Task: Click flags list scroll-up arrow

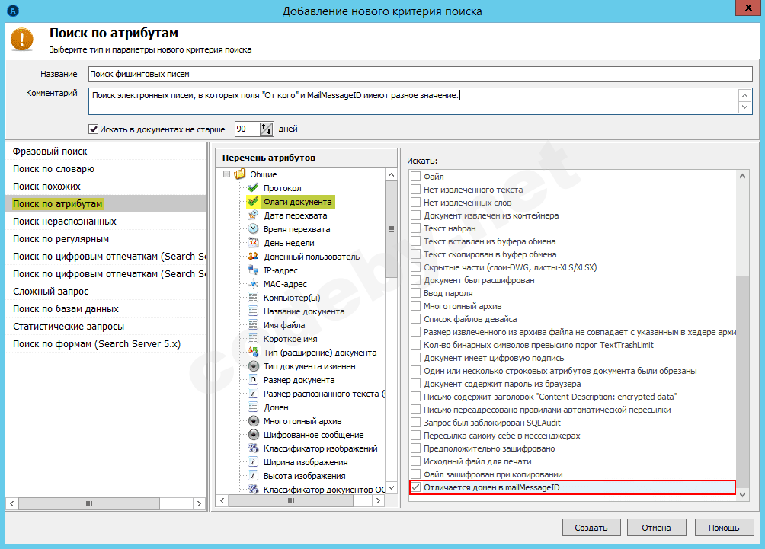Action: click(743, 176)
